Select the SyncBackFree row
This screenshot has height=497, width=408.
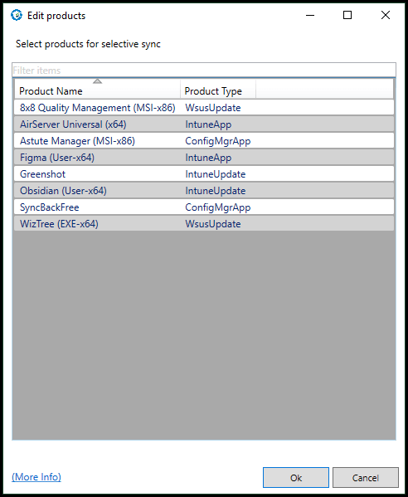(x=204, y=207)
